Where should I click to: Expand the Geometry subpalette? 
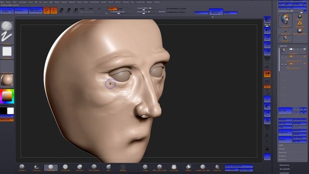(x=284, y=165)
